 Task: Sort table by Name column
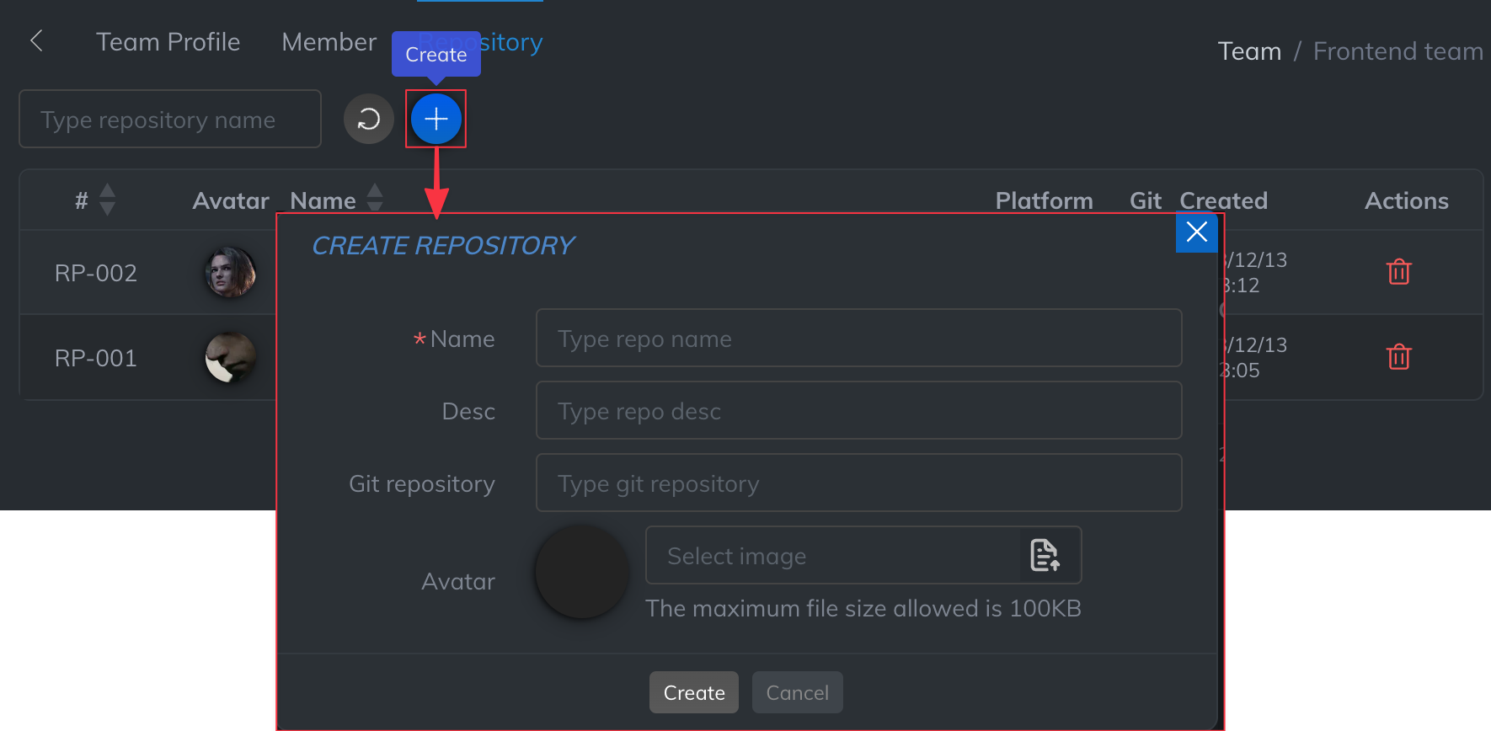(375, 200)
